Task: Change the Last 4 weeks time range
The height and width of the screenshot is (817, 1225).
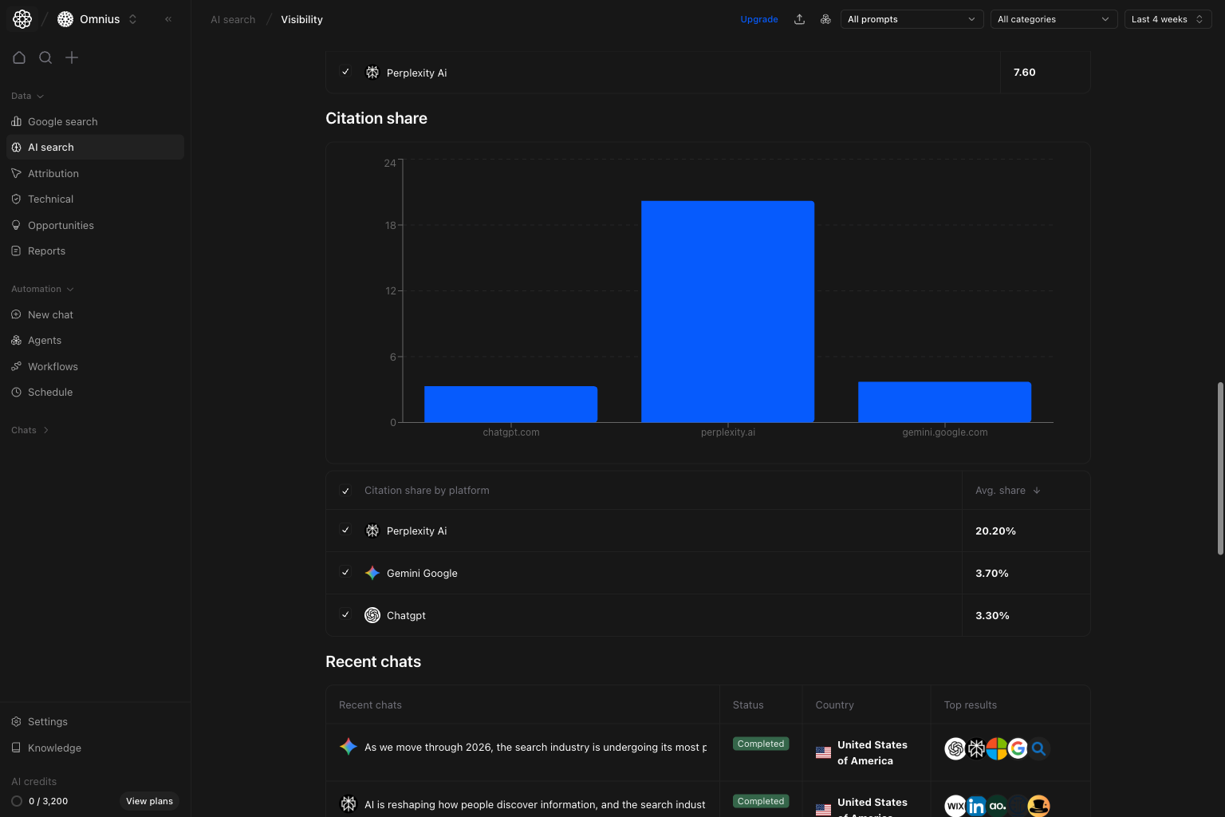Action: pos(1168,18)
